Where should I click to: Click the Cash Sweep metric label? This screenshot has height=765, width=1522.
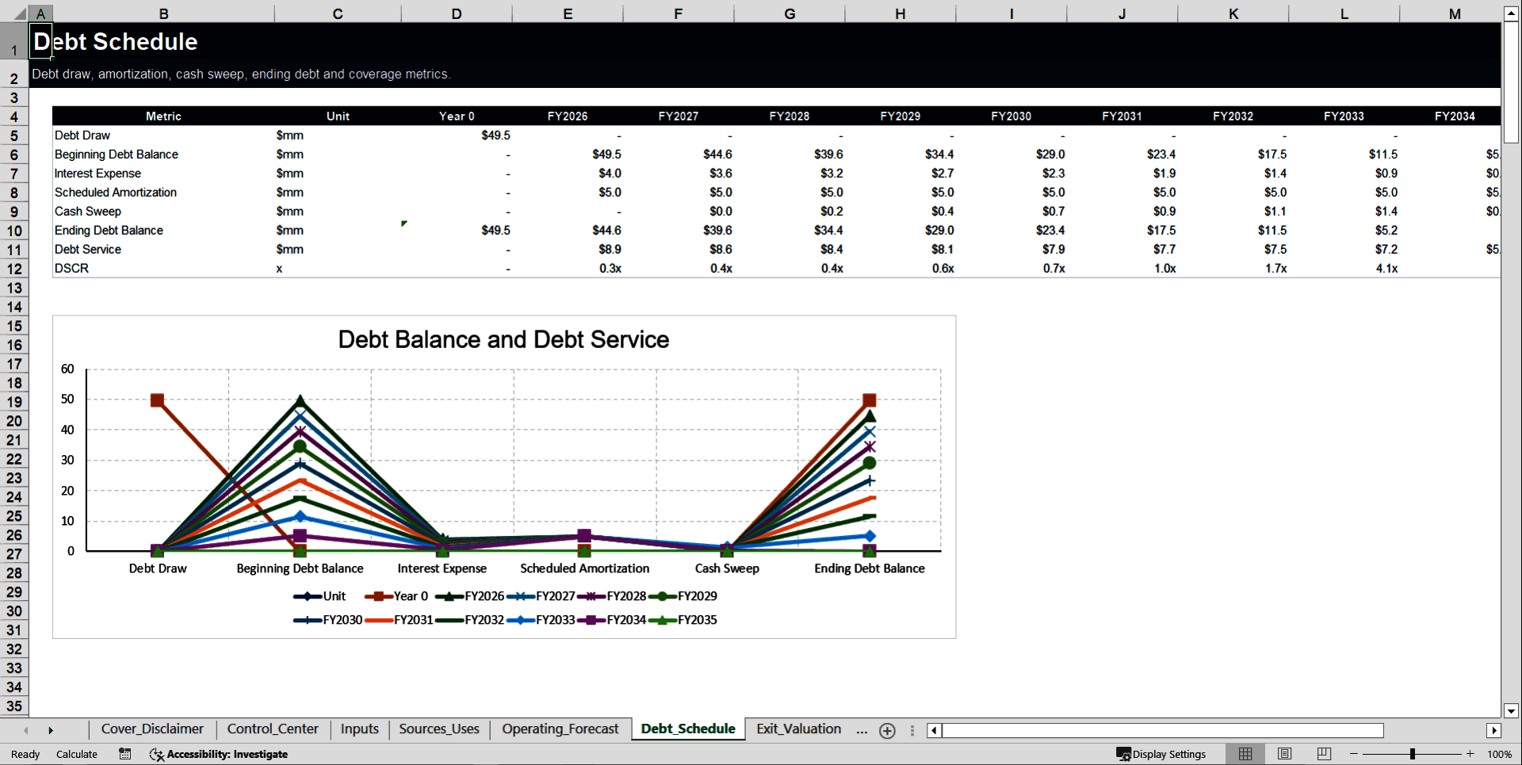[x=88, y=212]
